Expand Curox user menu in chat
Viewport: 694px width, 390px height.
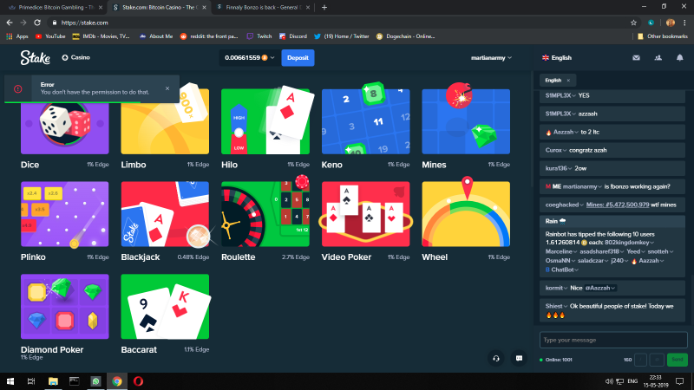click(x=556, y=150)
